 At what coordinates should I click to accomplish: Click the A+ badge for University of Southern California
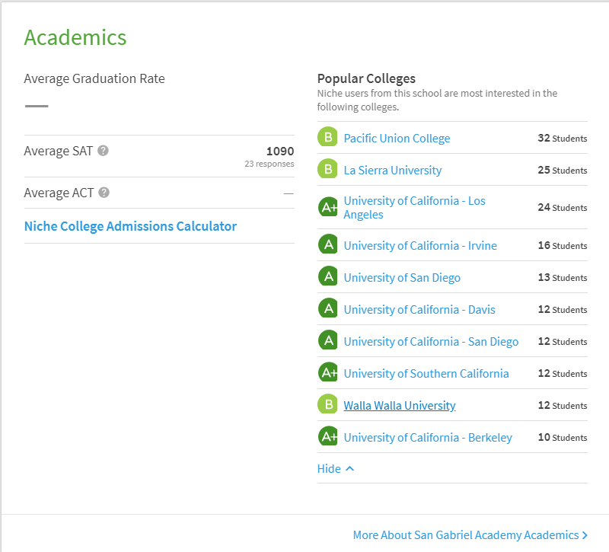(x=328, y=372)
